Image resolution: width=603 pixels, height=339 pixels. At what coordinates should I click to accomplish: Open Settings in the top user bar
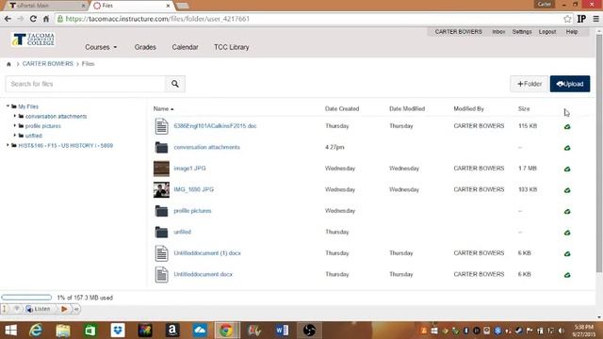(x=522, y=32)
